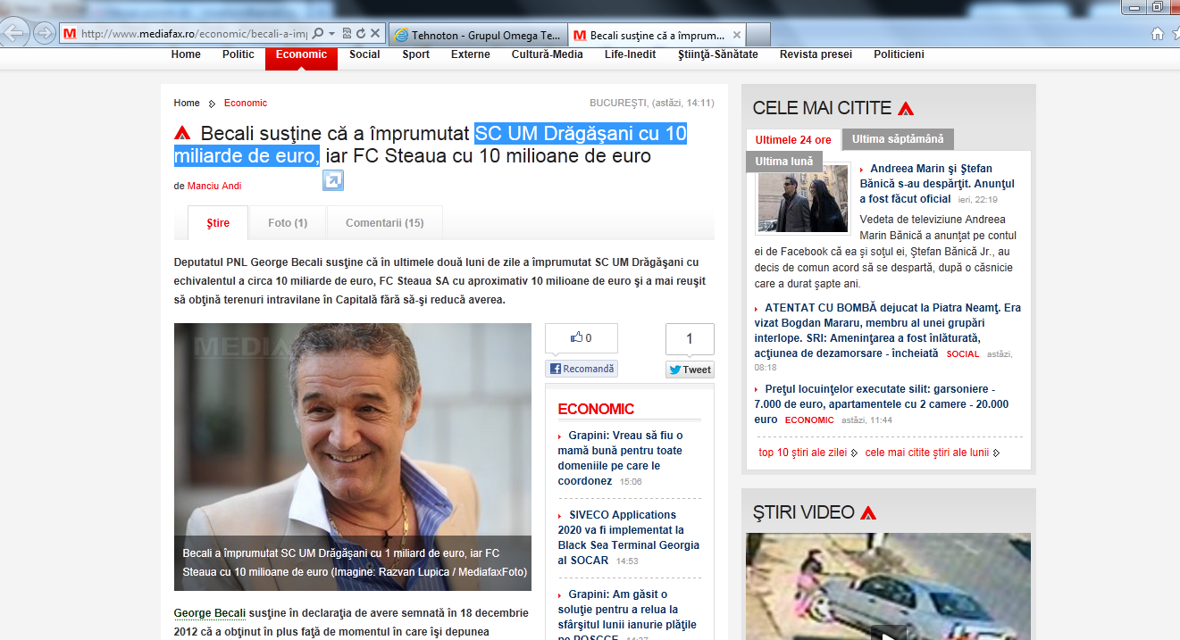
Task: Click the thumbs-up like icon
Action: coord(576,337)
